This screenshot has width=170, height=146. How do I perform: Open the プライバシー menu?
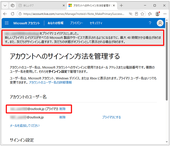click(x=76, y=23)
